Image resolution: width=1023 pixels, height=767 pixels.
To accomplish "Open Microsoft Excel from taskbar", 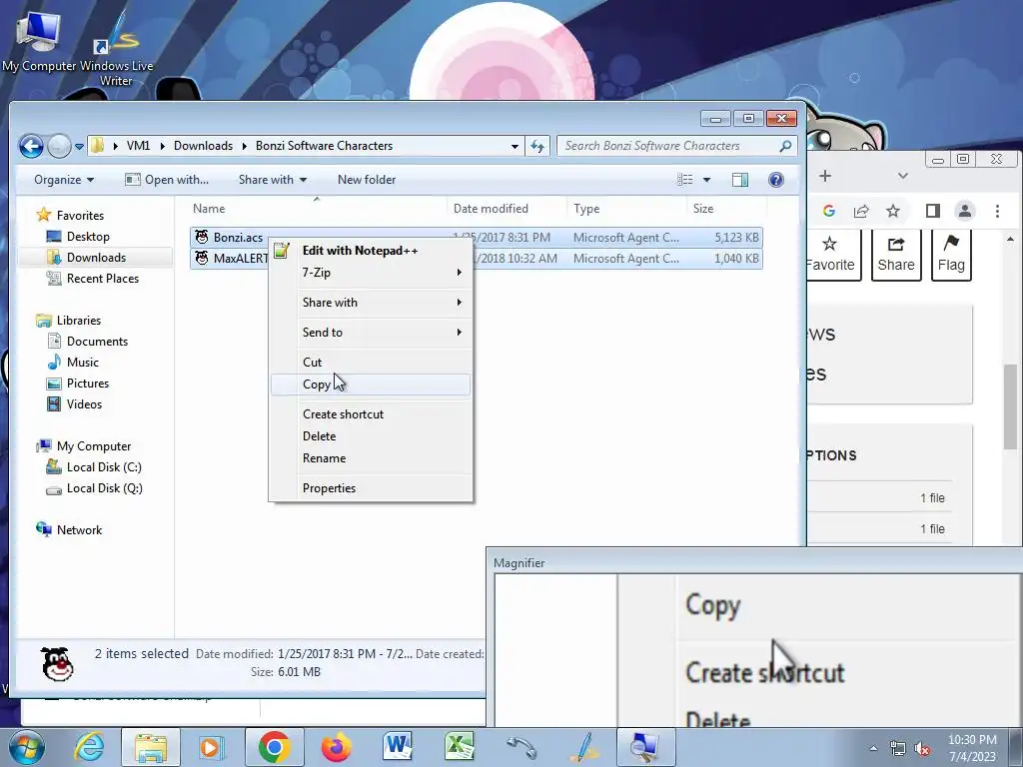I will (x=460, y=747).
